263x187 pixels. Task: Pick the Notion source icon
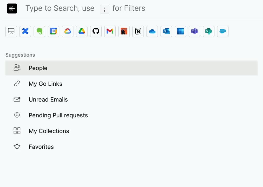coord(138,31)
